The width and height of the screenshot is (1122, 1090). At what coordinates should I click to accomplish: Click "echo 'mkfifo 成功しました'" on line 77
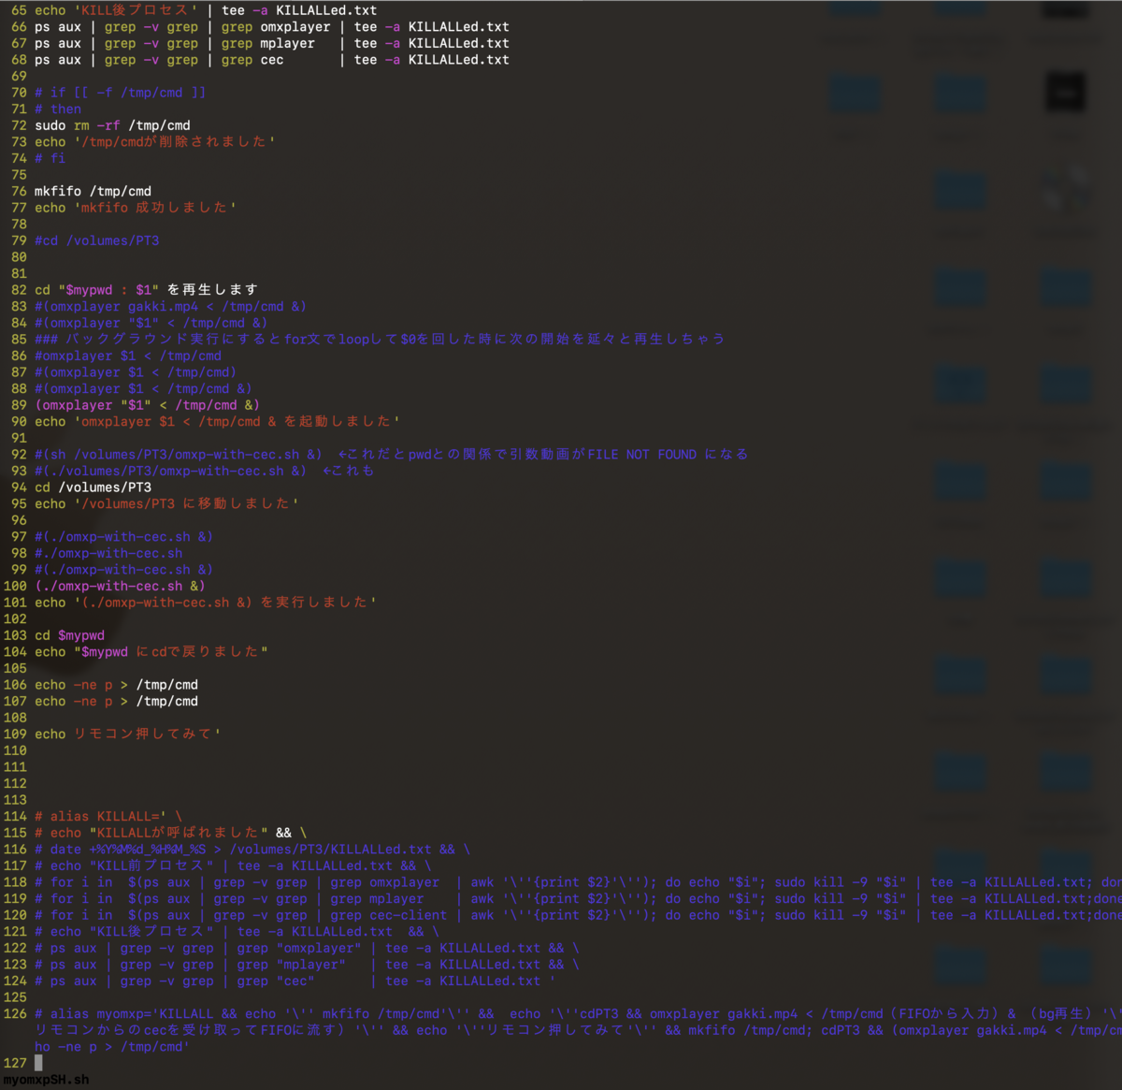[x=136, y=208]
